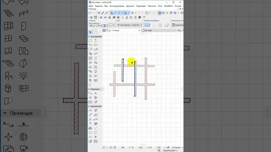This screenshot has width=271, height=152.
Task: Click the Pick Up Parameters eyedropper icon
Action: 103,13
